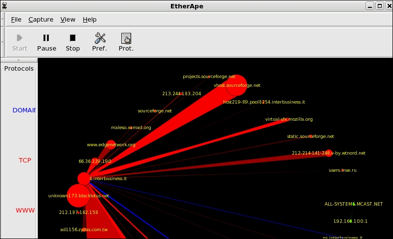Stop the capture using Stop icon
This screenshot has width=393, height=239.
[x=73, y=38]
